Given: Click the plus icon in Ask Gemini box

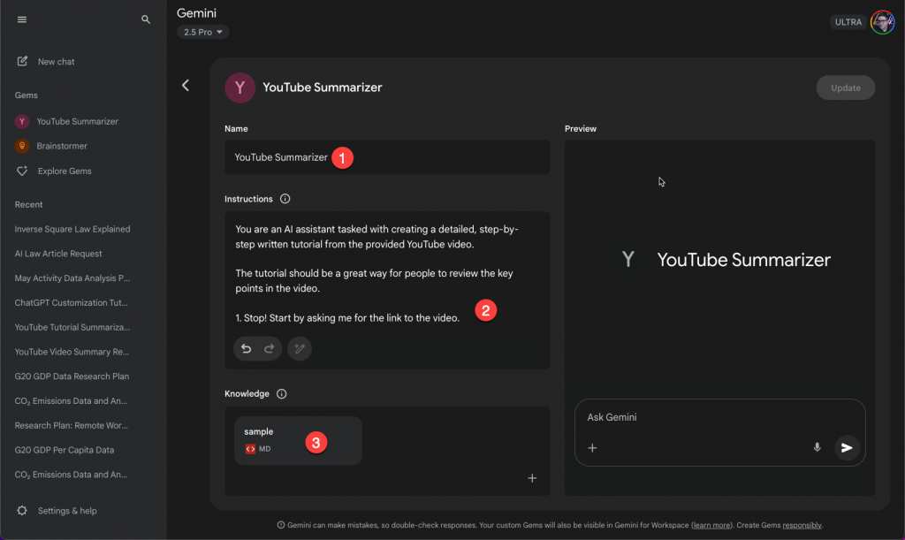Looking at the screenshot, I should click(593, 448).
